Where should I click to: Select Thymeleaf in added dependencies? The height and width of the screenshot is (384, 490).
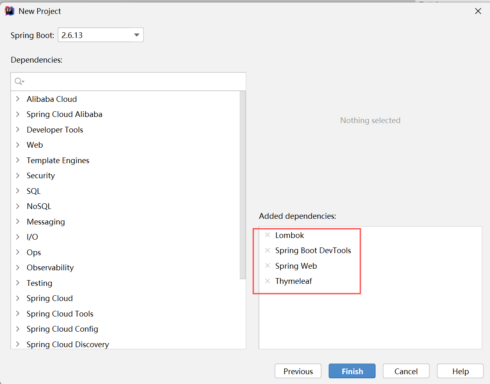click(x=293, y=281)
